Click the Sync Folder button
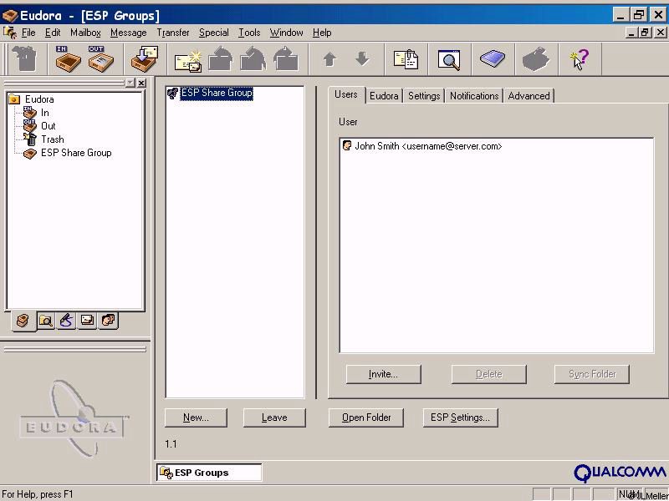The height and width of the screenshot is (501, 669). tap(592, 374)
